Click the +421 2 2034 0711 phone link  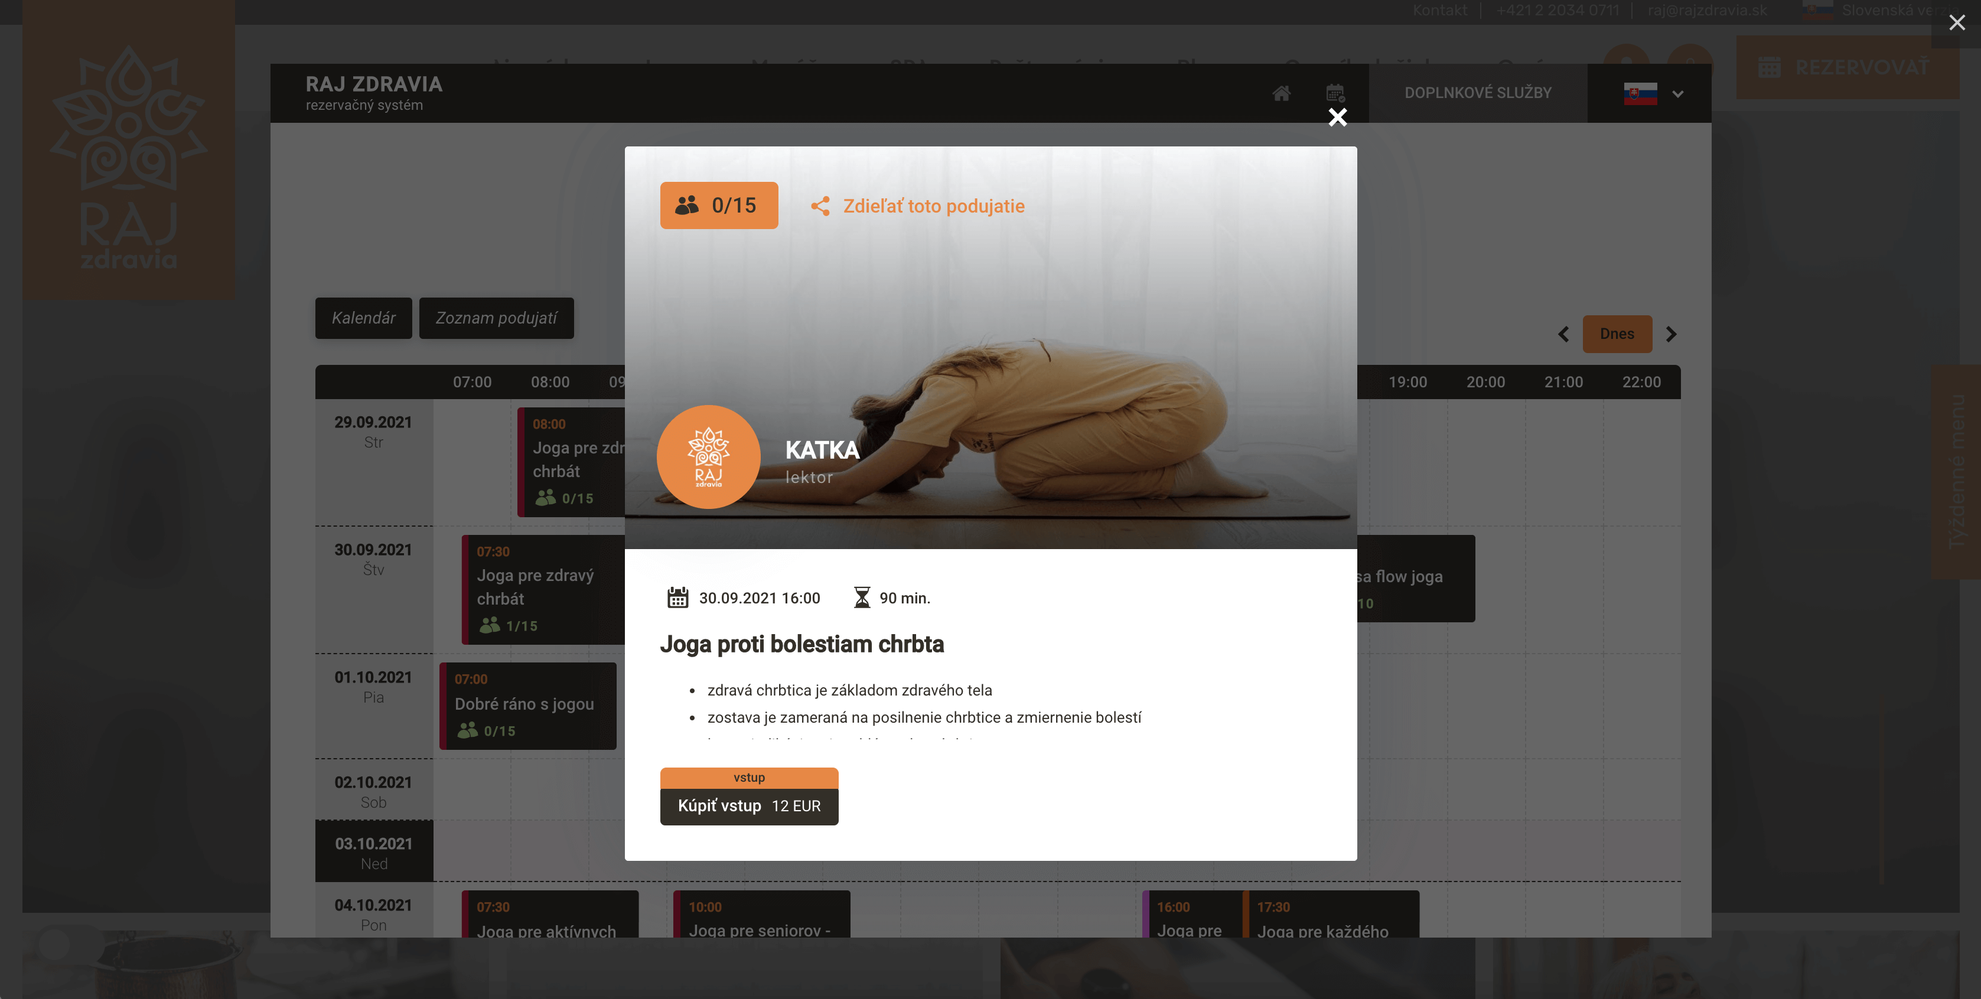pos(1558,10)
